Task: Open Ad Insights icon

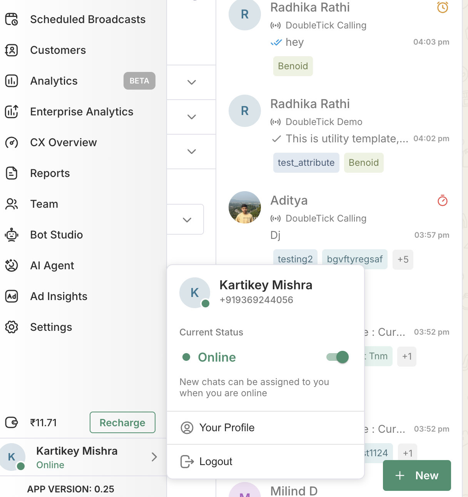Action: 12,296
